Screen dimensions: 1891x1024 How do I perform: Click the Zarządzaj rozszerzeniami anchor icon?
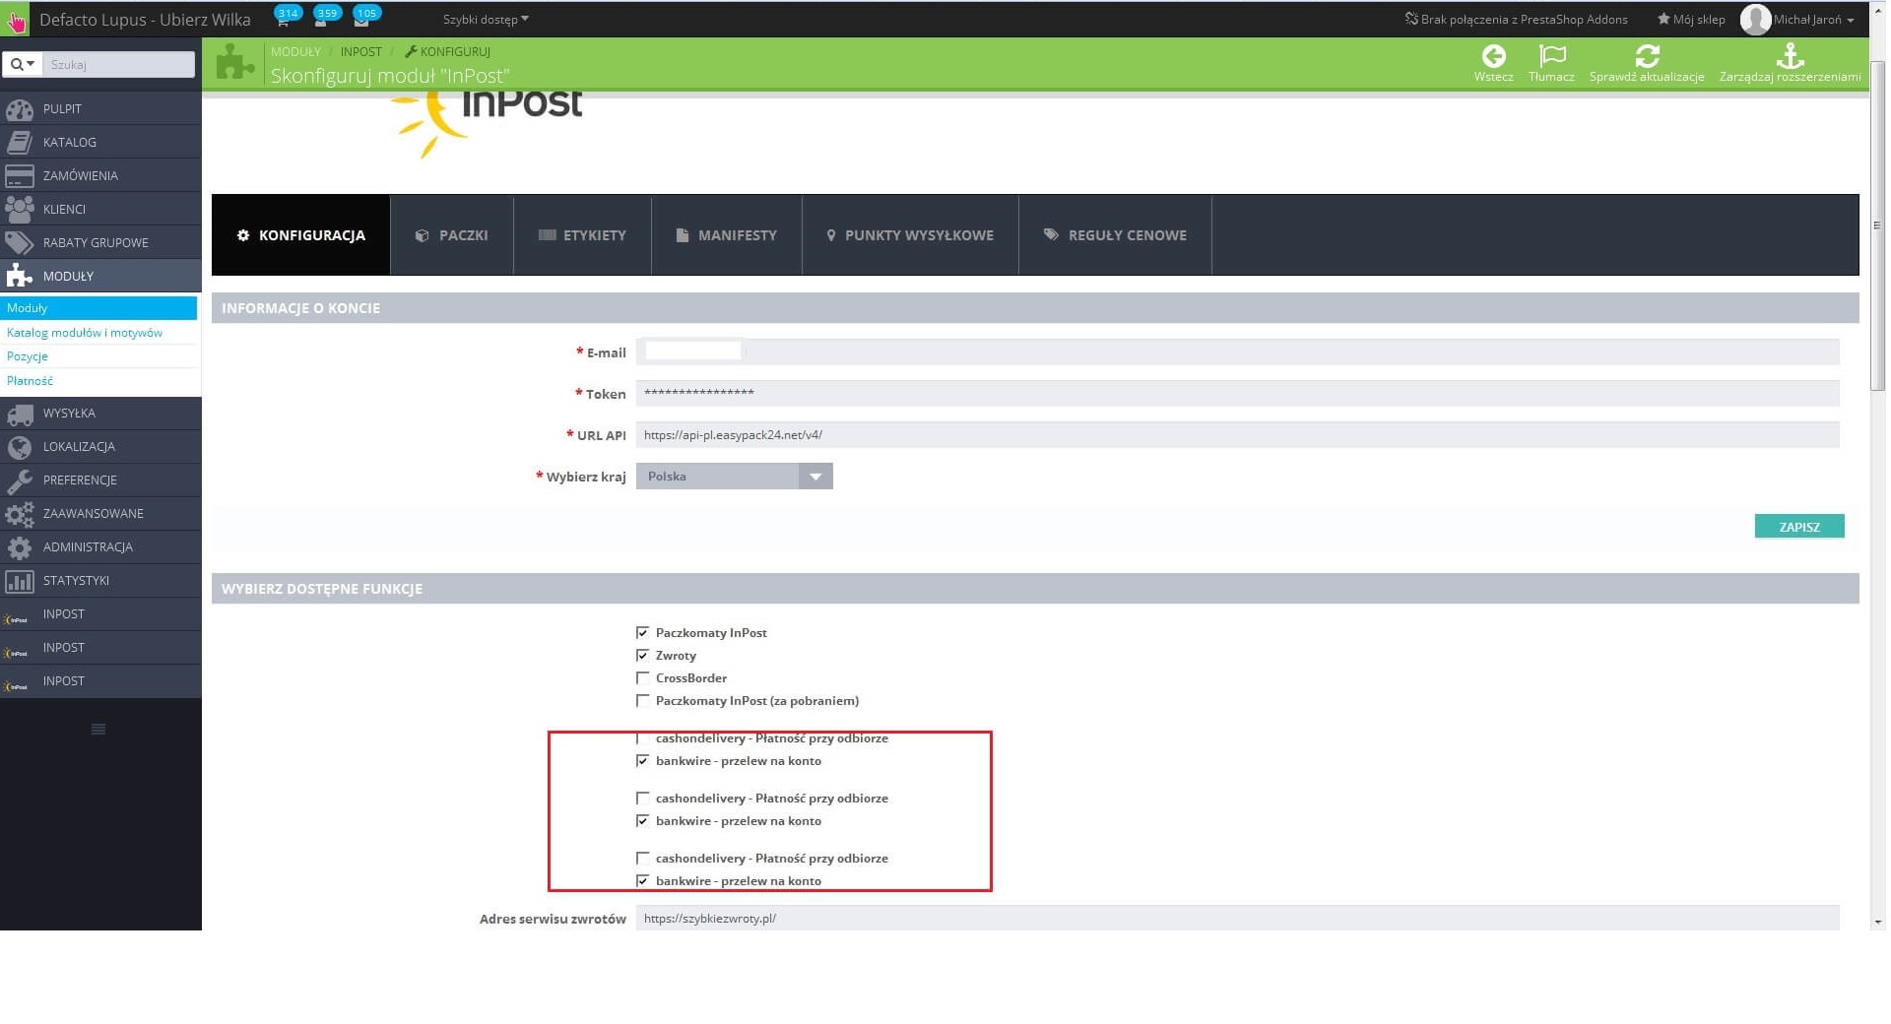[x=1790, y=55]
